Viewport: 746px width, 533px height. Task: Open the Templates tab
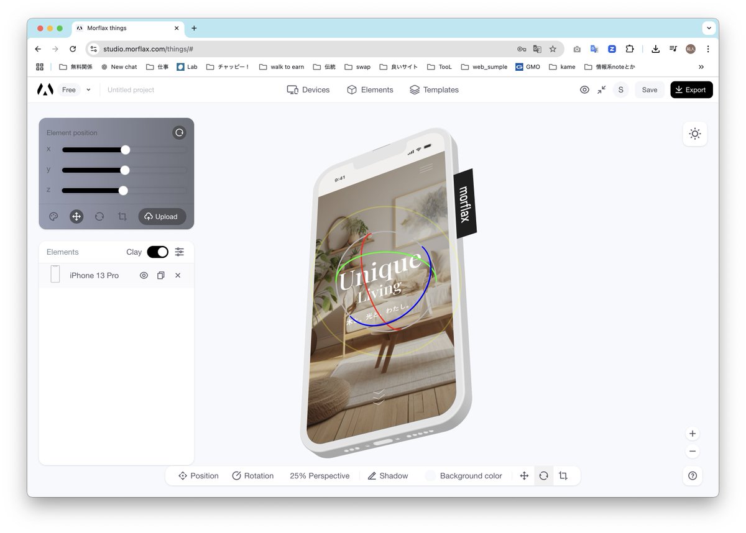click(x=434, y=89)
